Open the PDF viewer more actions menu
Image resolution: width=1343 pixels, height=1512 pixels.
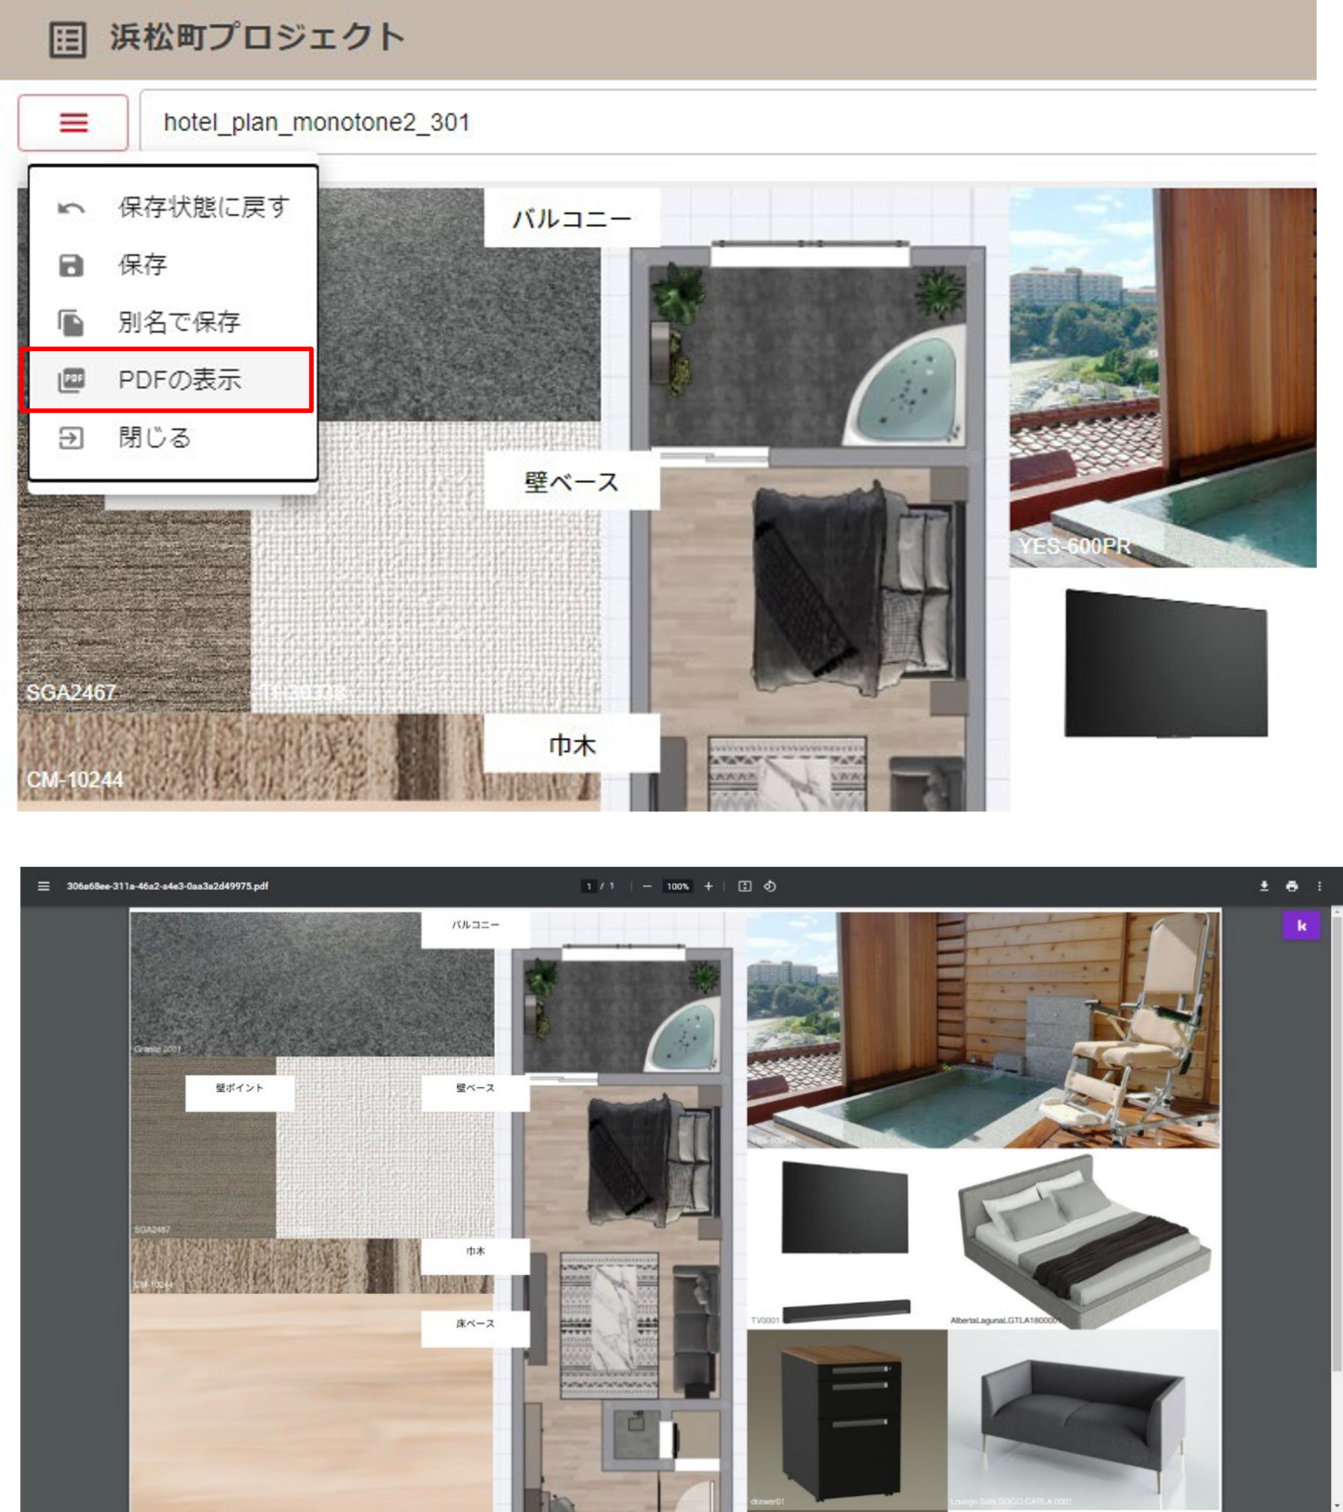pos(1319,886)
